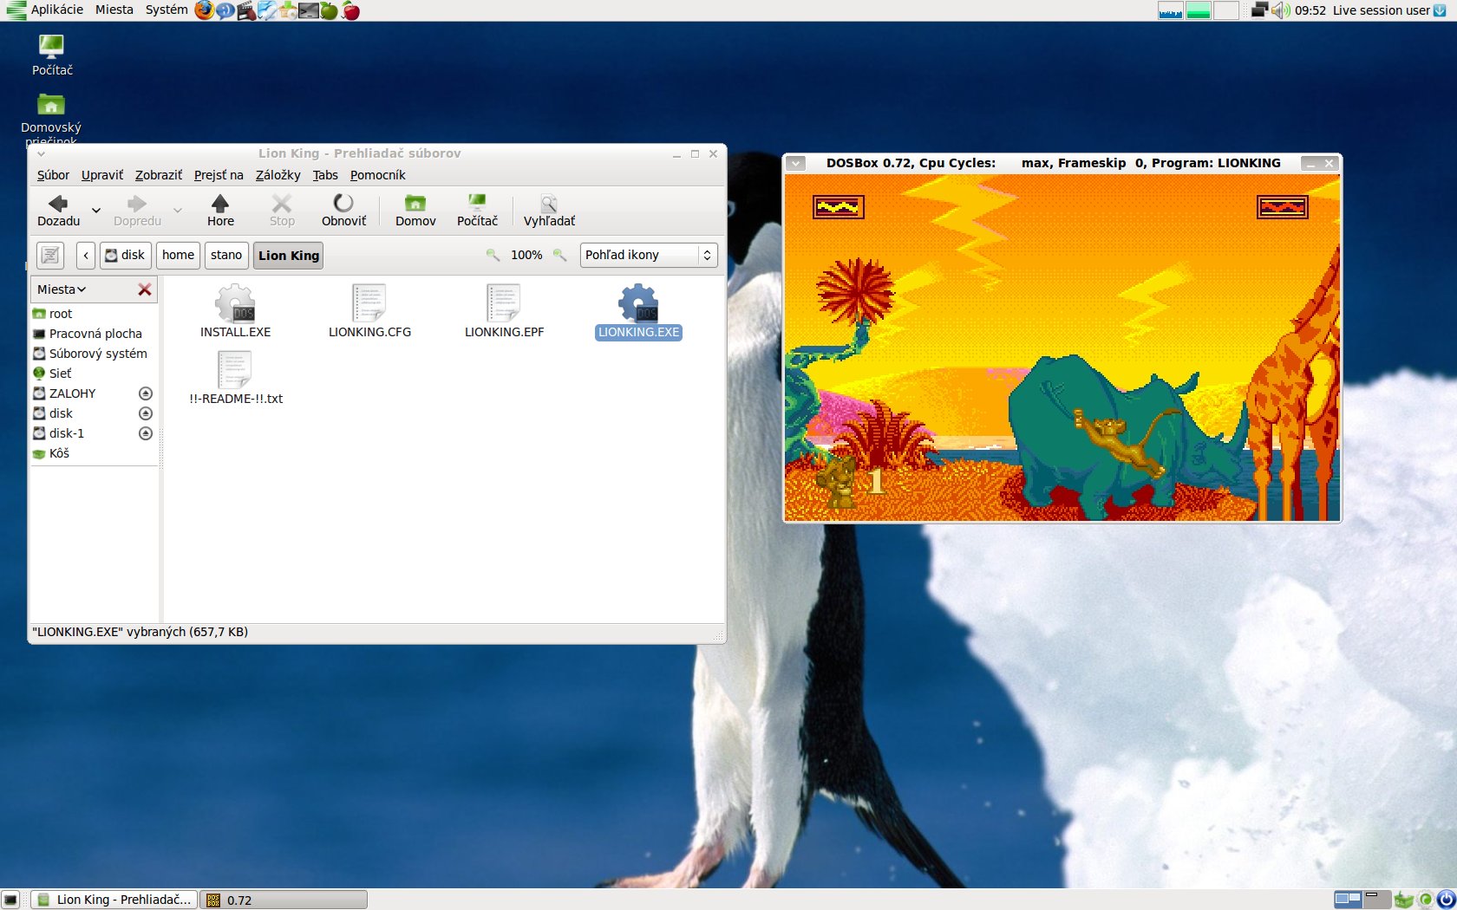Select the INSTALL.EXE file icon

click(235, 303)
